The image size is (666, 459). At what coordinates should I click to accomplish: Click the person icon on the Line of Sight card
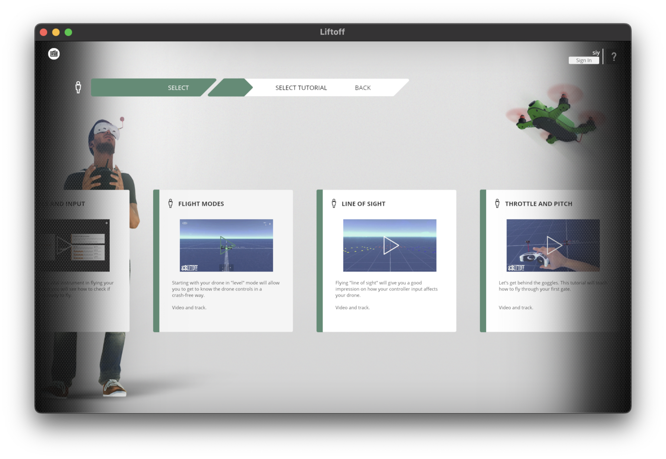[333, 203]
